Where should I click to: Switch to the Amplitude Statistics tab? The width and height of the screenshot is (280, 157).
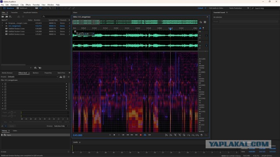(31, 13)
